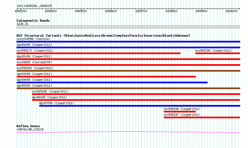Click the nsv1004598 (Coe2014) blue gain bar
Viewport: 248px width, 148px height.
[128, 42]
